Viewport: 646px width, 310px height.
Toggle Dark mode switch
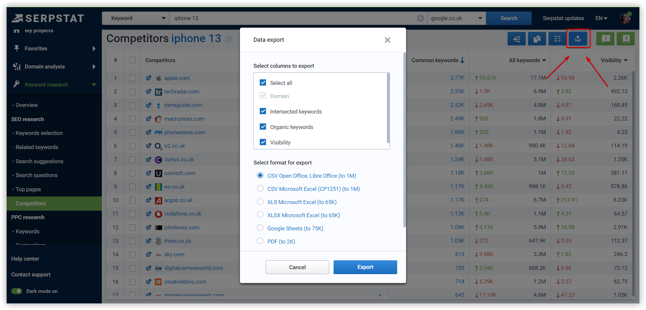coord(16,291)
